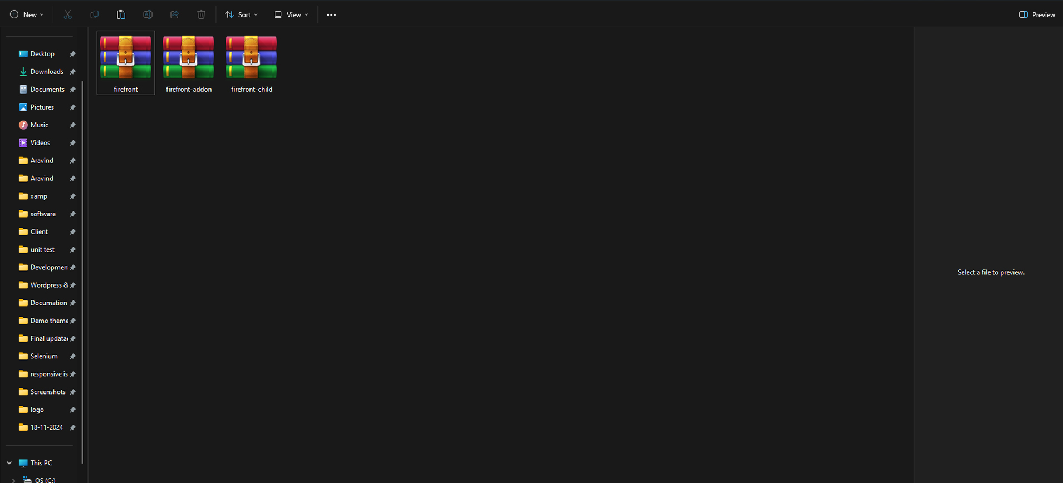Expand the OS (C:) drive node
1063x483 pixels.
pos(13,480)
